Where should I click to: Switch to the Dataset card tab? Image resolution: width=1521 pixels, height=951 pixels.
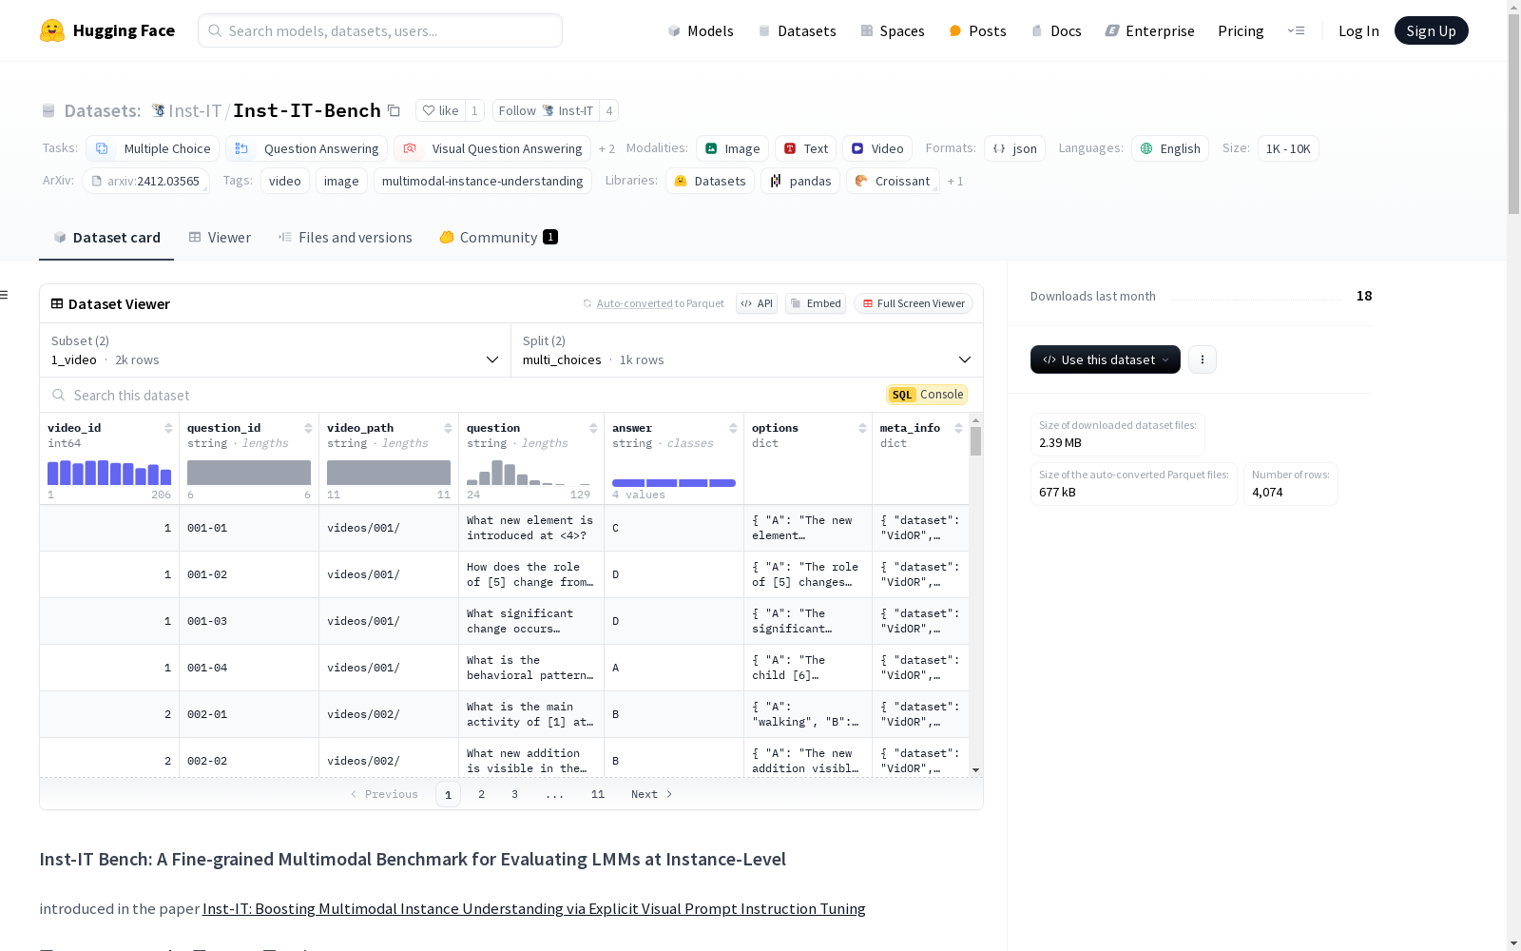(x=106, y=238)
